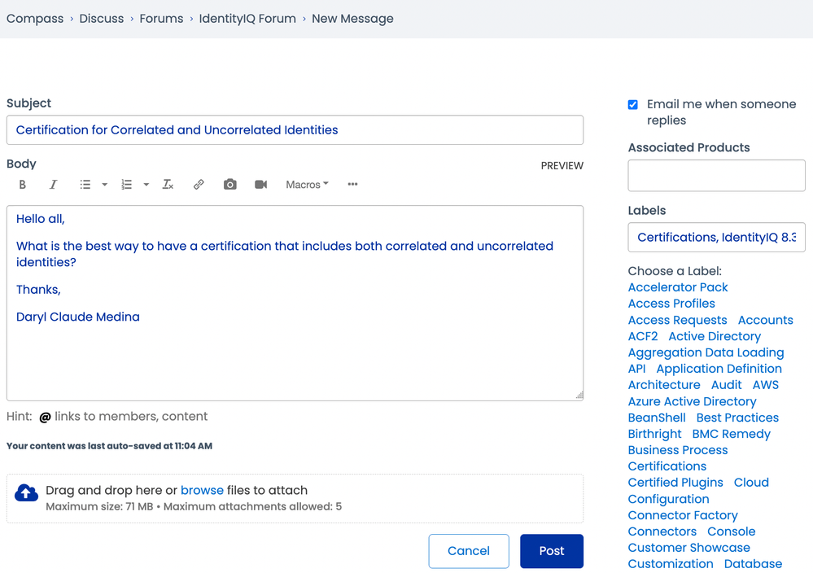Insert a numbered list
The image size is (813, 573).
tap(126, 185)
